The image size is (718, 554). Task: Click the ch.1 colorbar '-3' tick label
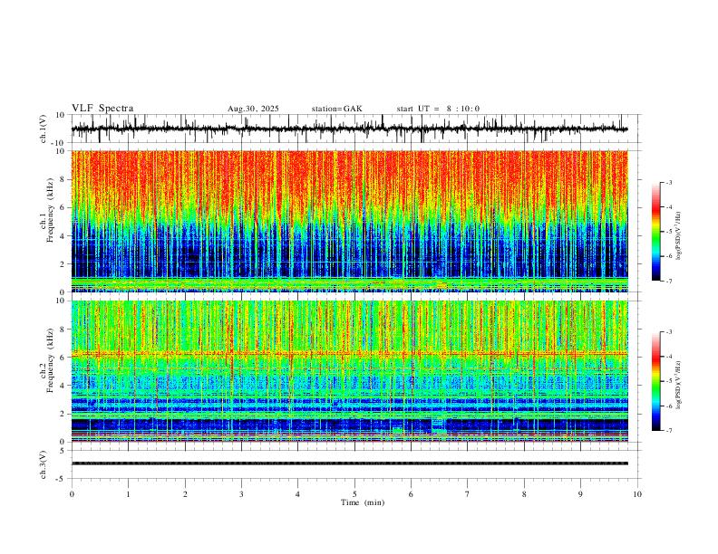coord(668,182)
